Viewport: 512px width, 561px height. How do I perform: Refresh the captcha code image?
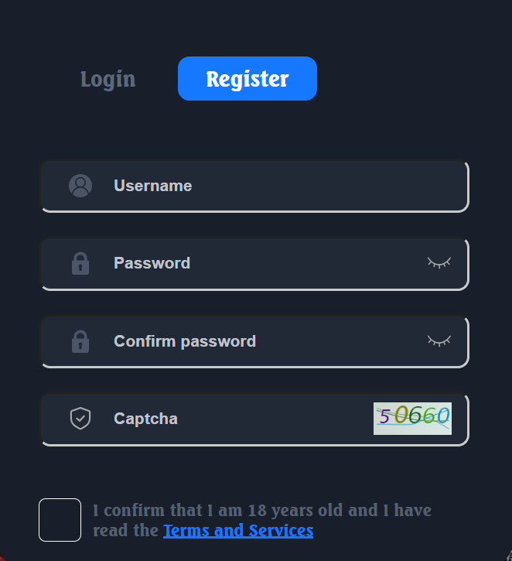pyautogui.click(x=412, y=419)
